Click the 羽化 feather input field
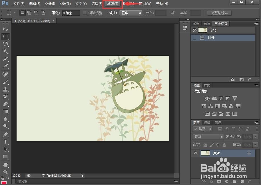Screen dimensions: 261x185 (x=71, y=13)
